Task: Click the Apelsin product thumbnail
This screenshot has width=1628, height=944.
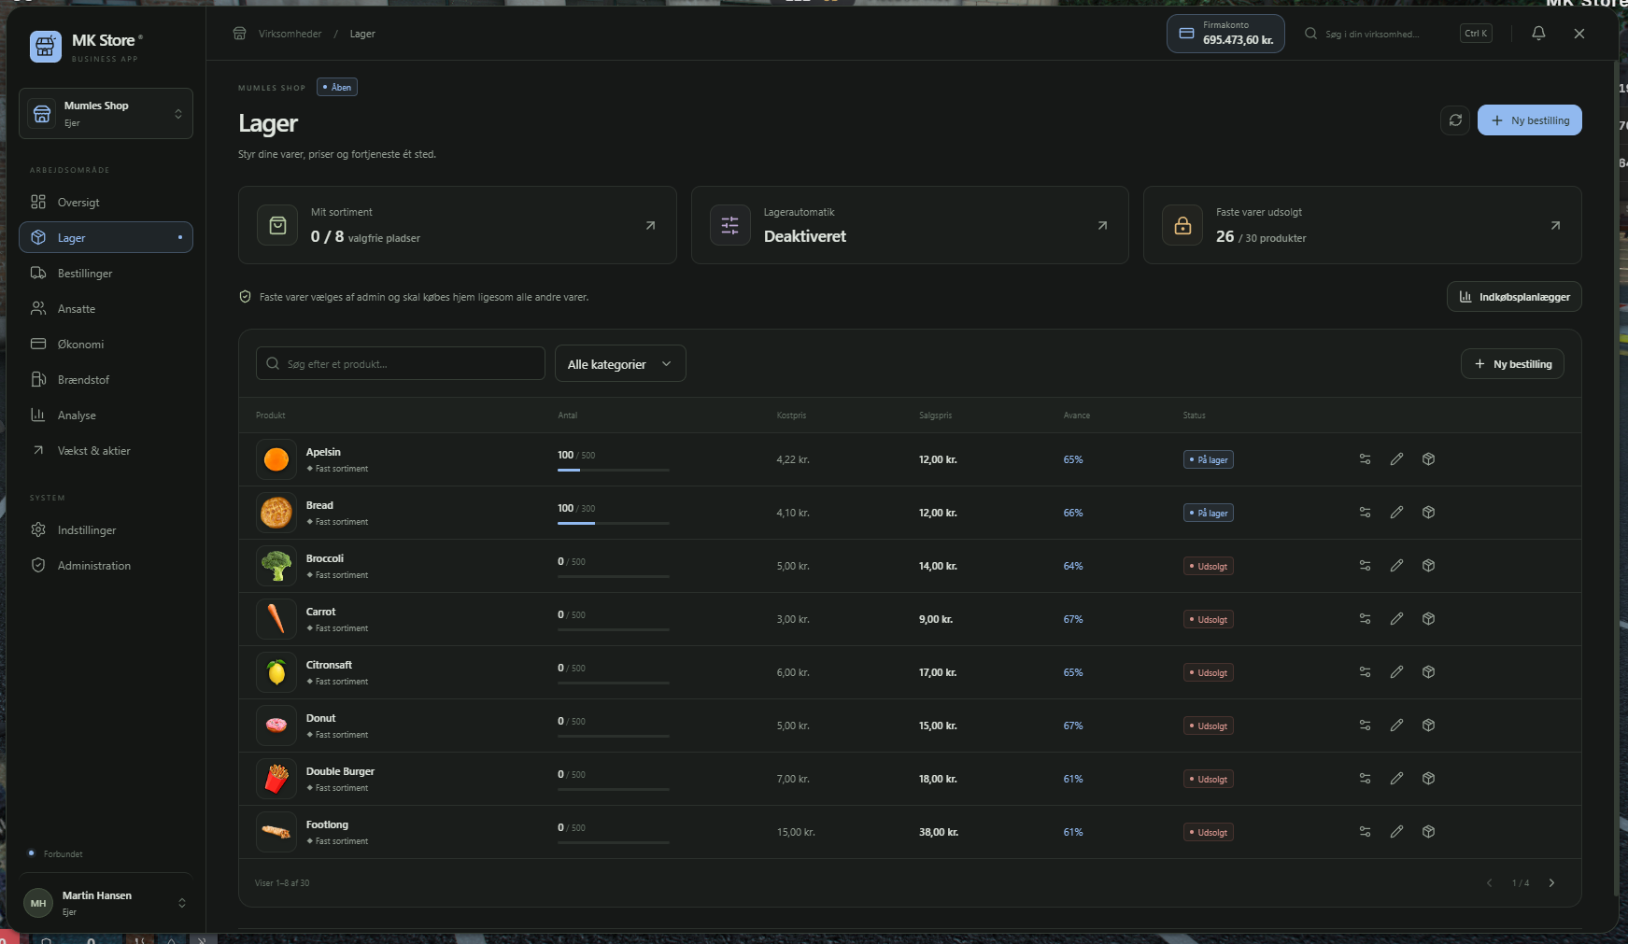Action: (276, 459)
